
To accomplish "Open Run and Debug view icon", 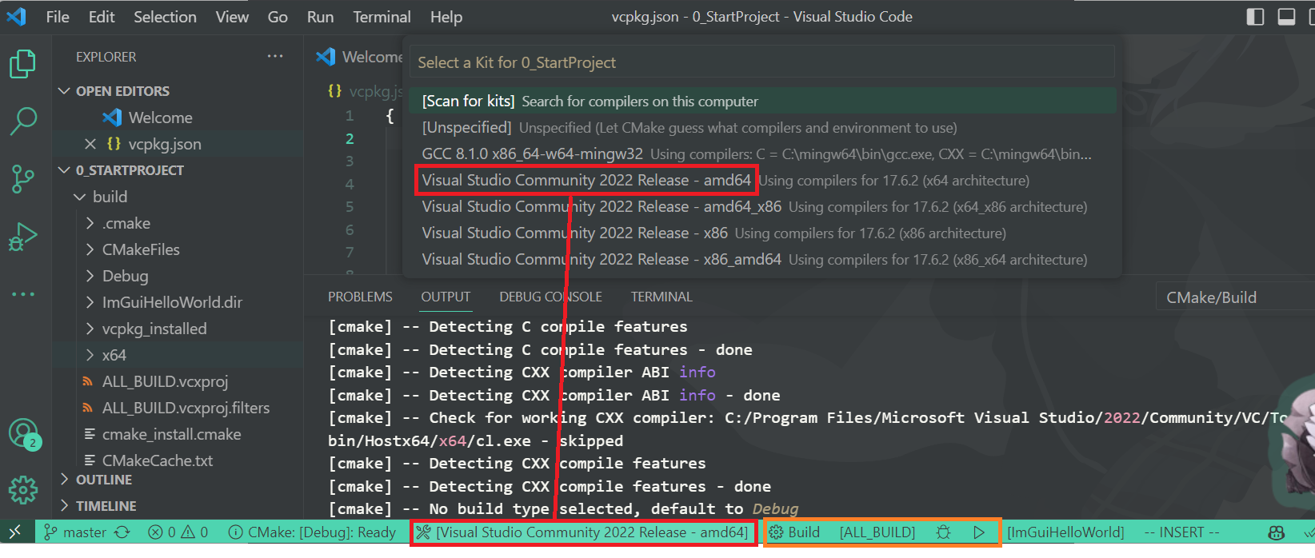I will [22, 237].
